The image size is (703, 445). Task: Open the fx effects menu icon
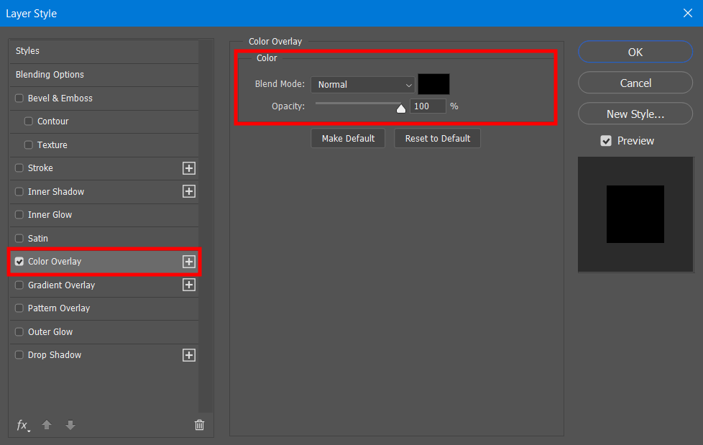[23, 425]
